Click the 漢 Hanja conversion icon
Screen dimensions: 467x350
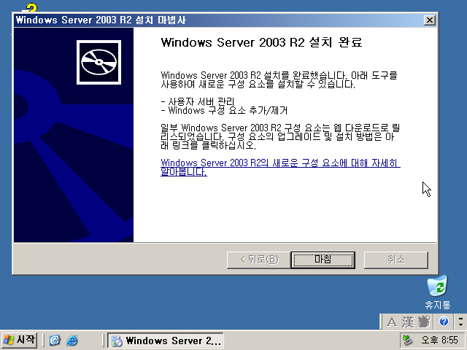[x=408, y=322]
